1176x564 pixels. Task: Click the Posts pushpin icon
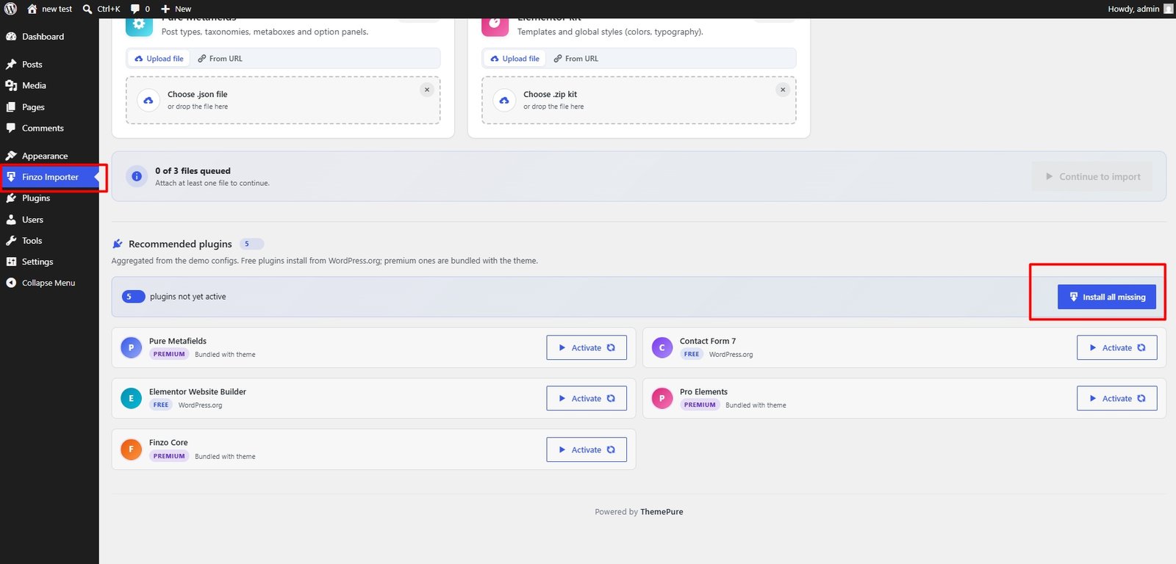pyautogui.click(x=11, y=65)
